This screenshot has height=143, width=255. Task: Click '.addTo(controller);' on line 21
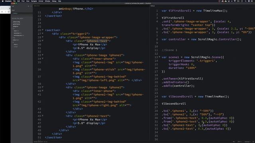tap(178, 86)
